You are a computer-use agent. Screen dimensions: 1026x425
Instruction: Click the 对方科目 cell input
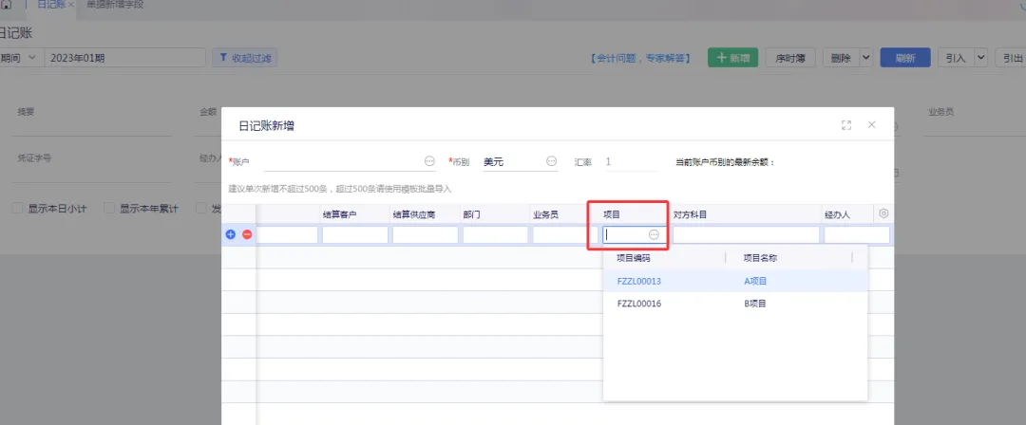pyautogui.click(x=746, y=234)
